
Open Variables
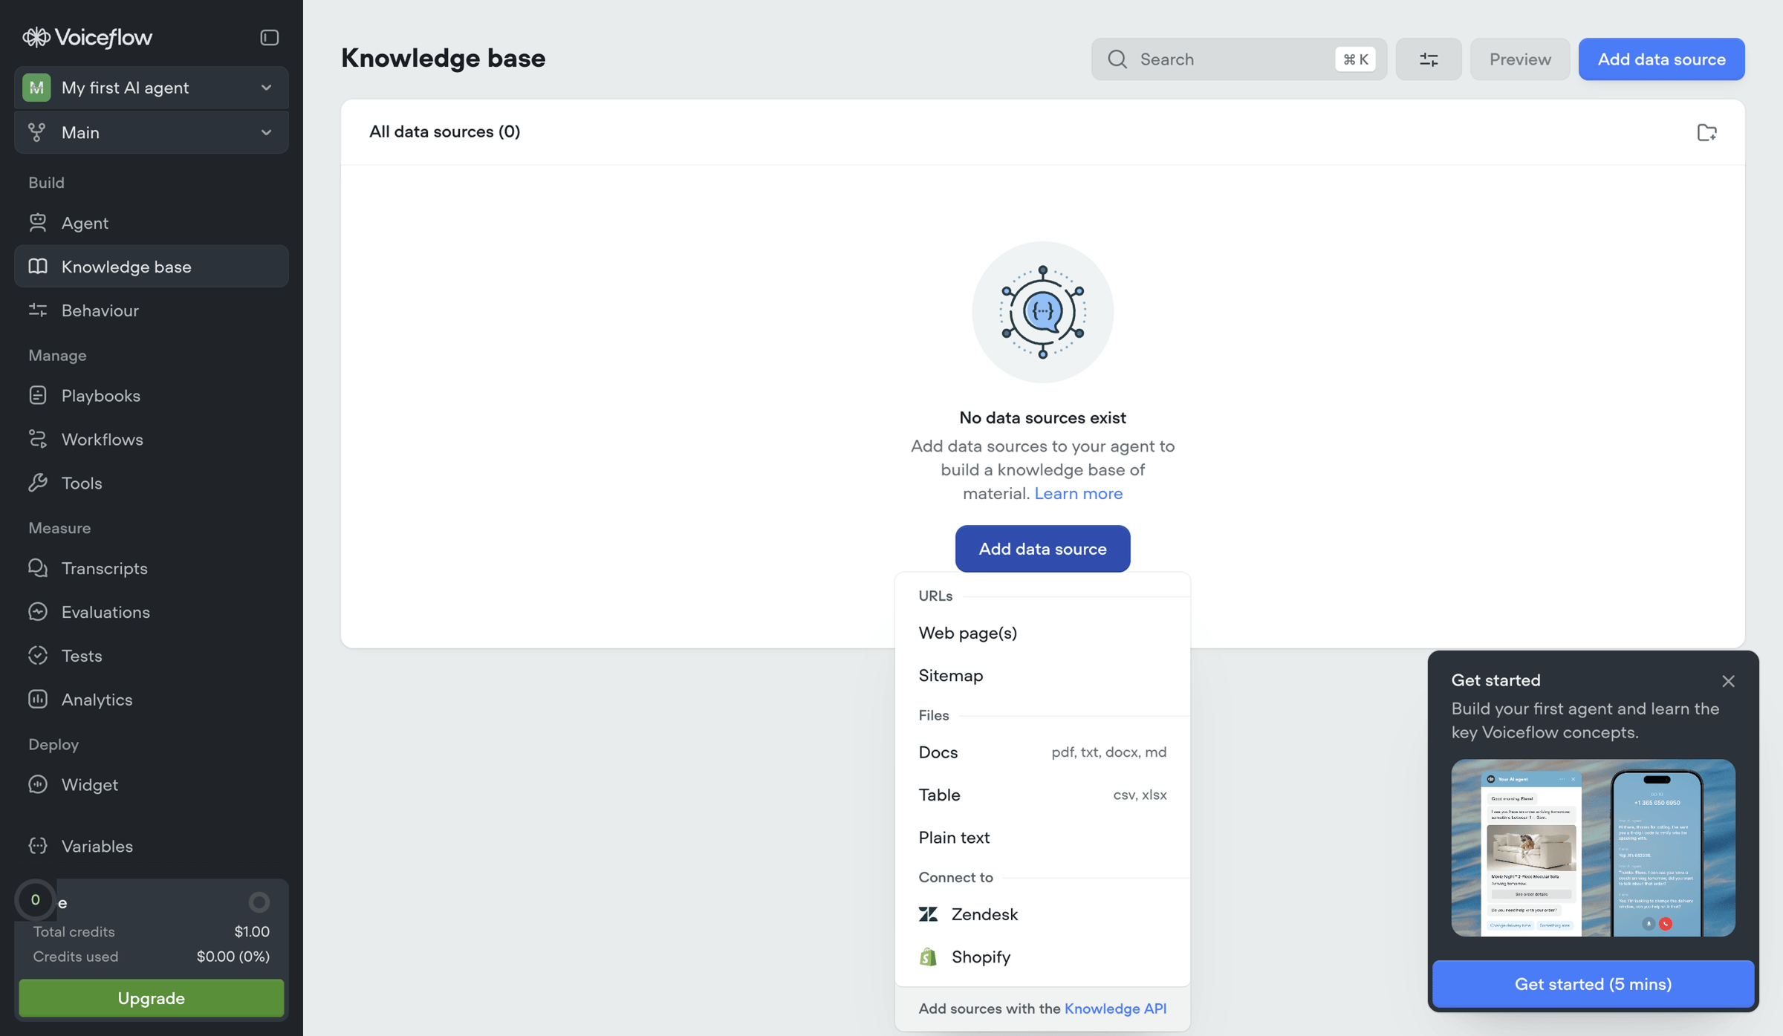pyautogui.click(x=151, y=846)
